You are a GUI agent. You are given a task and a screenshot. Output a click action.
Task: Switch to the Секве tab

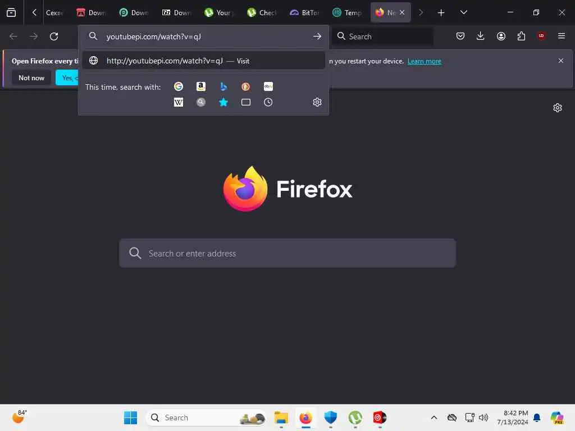click(x=54, y=12)
